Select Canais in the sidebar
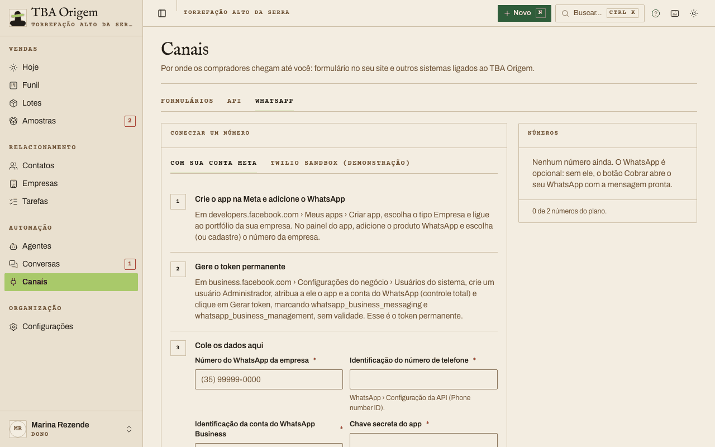Viewport: 715px width, 447px height. (x=71, y=282)
